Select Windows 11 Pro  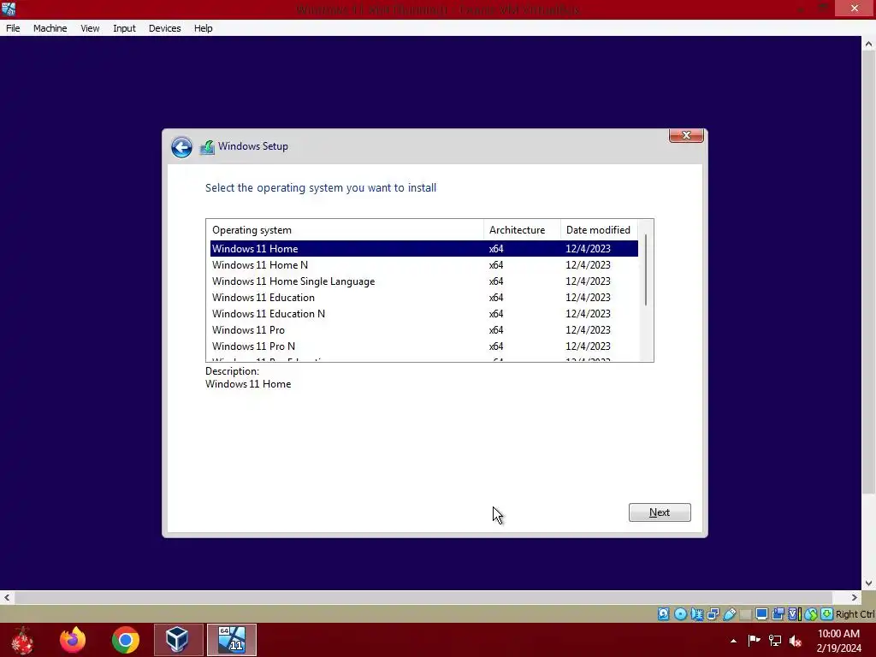424,329
